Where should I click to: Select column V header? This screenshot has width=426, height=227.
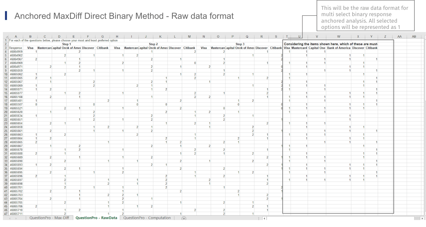tap(317, 37)
